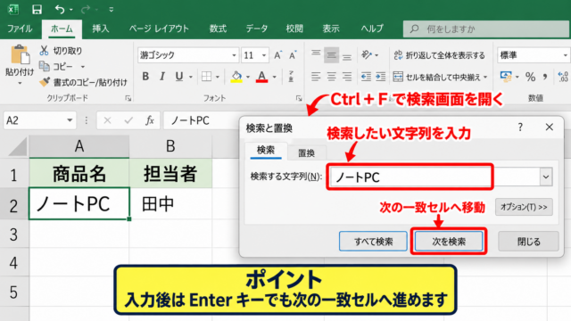The image size is (571, 321).
Task: Click セルを結合して中央揃え merge button
Action: 437,77
